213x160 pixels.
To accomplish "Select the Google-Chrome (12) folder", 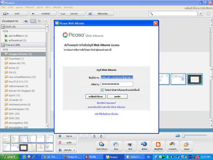I will pyautogui.click(x=23, y=54).
